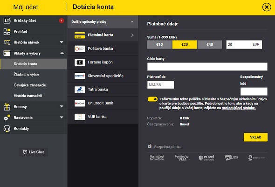Screen dimensions: 275x187
Task: Click the Hráčsky účet profile icon
Action: tap(7, 21)
